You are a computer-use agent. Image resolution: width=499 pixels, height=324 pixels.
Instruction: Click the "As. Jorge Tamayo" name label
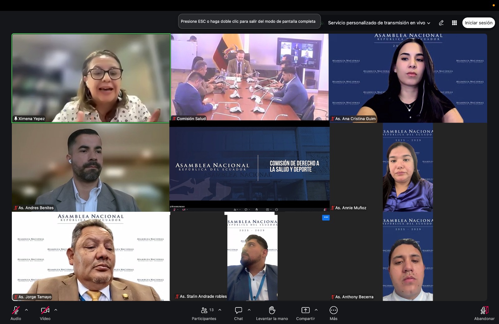[35, 297]
